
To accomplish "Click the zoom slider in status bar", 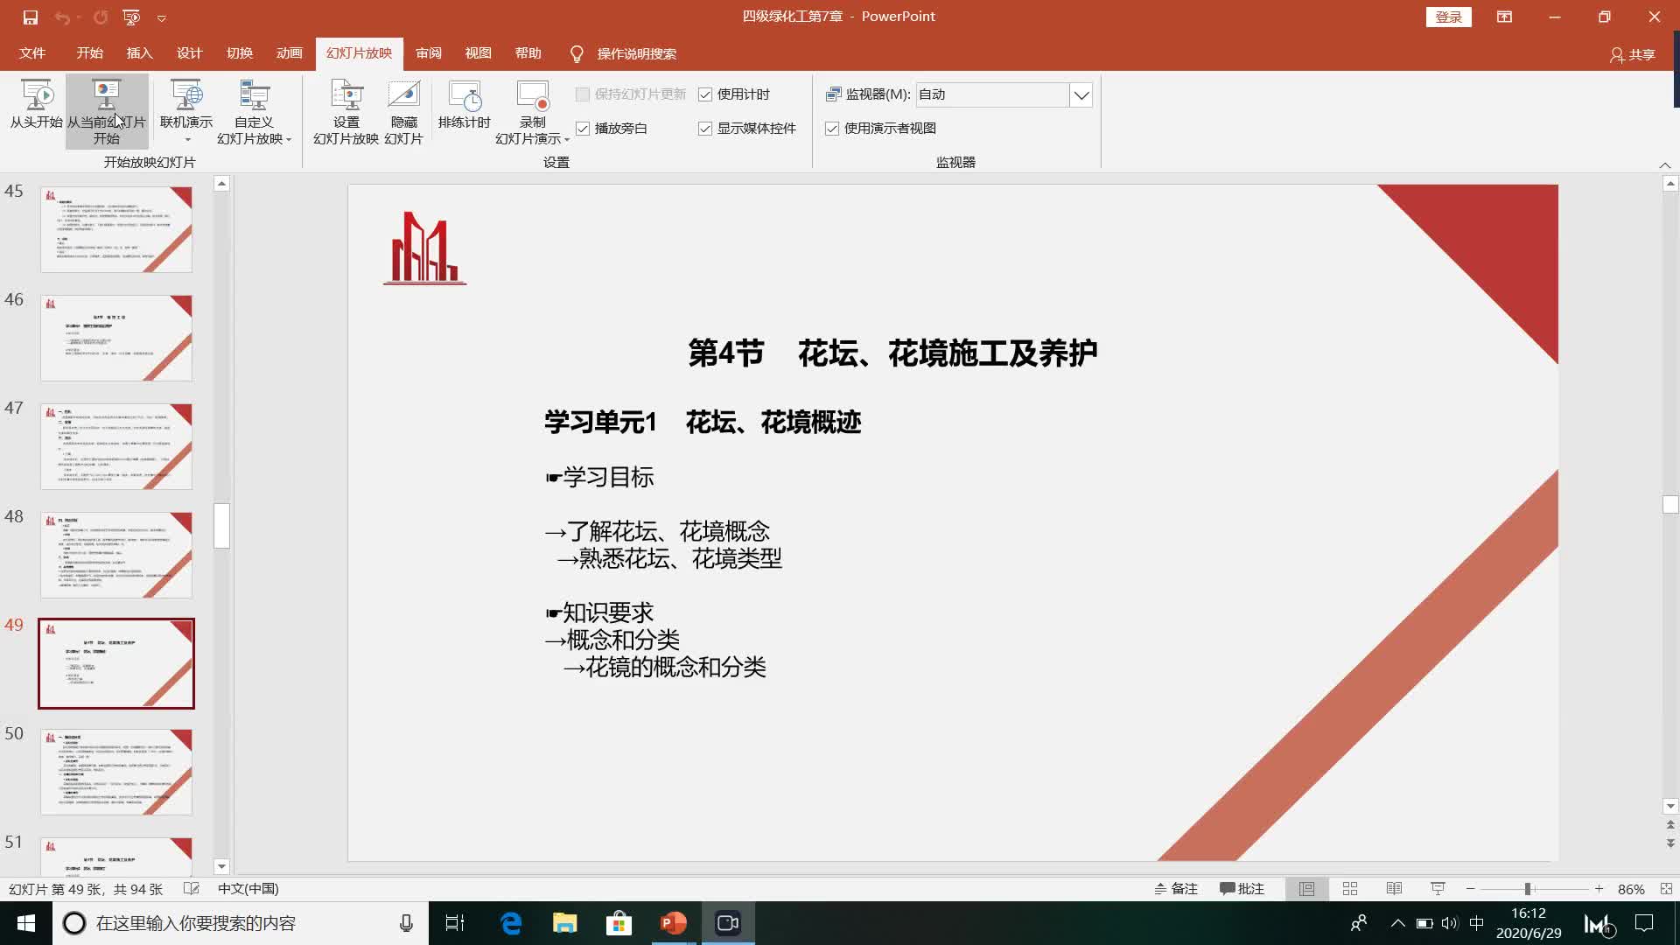I will 1528,888.
